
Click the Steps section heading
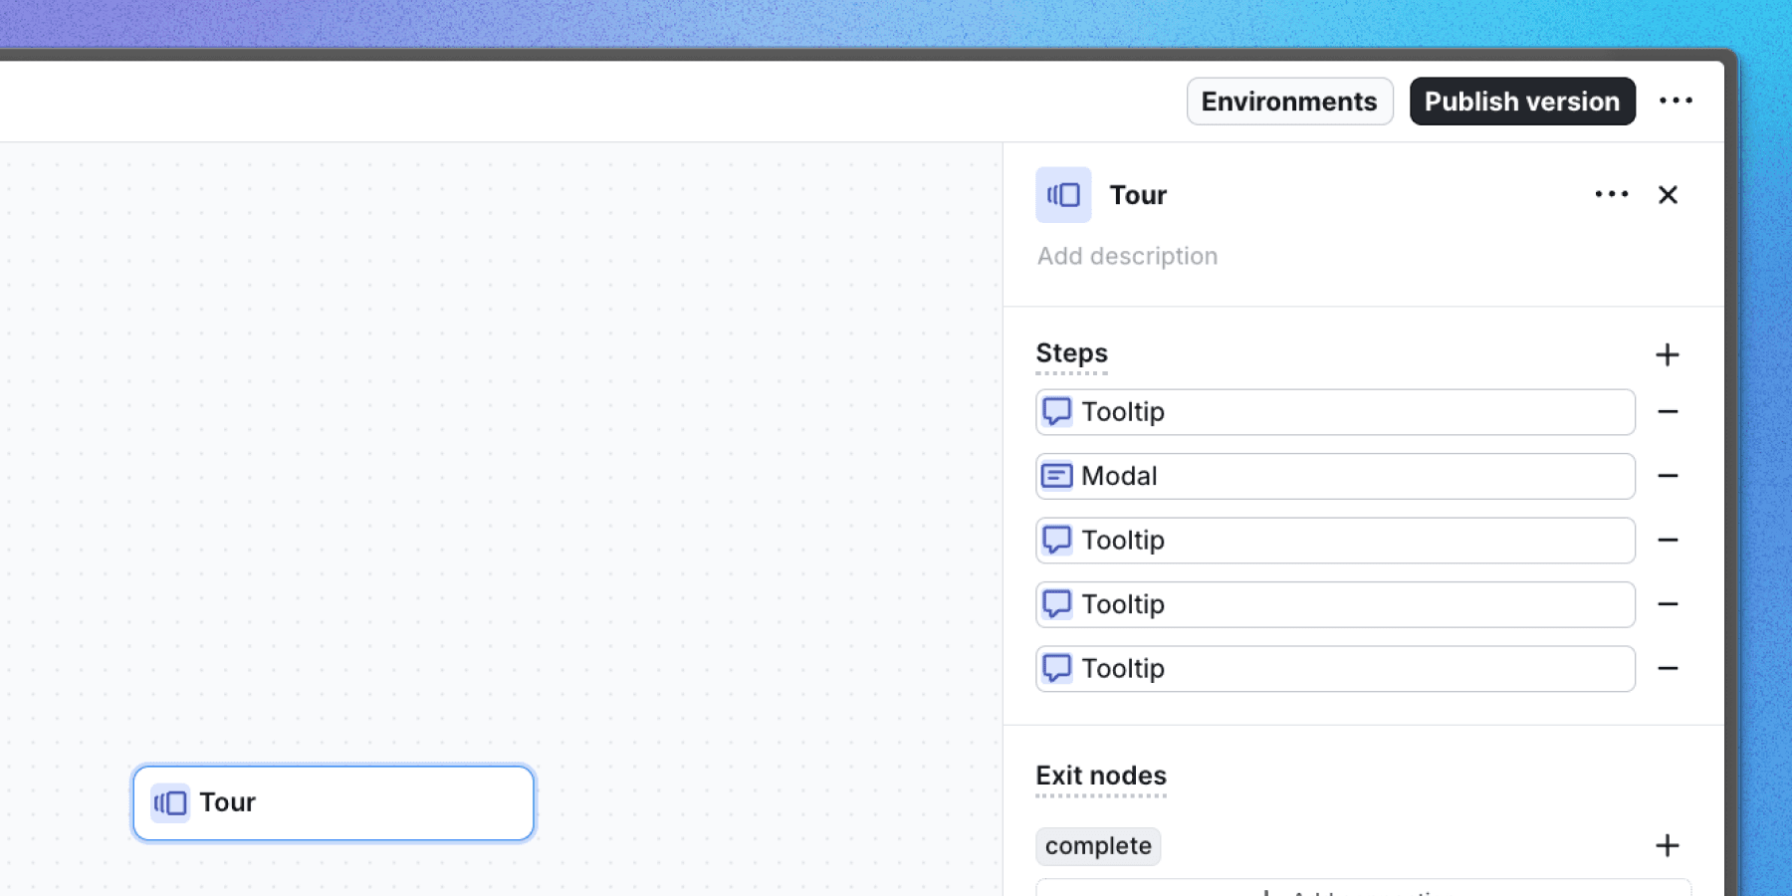(1071, 352)
